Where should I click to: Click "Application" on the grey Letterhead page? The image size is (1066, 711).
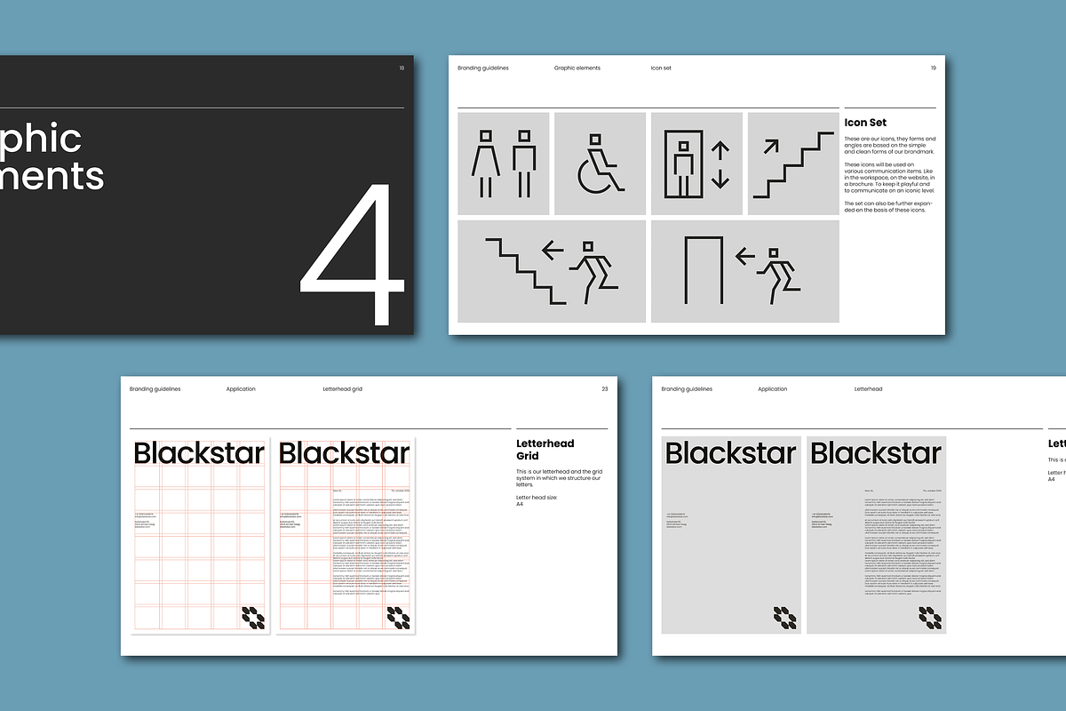[x=773, y=389]
